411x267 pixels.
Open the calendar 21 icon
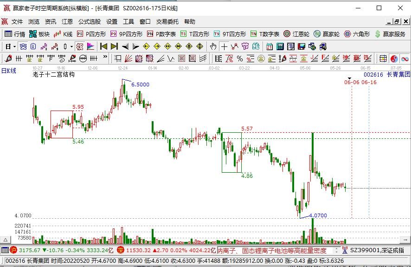(269, 47)
